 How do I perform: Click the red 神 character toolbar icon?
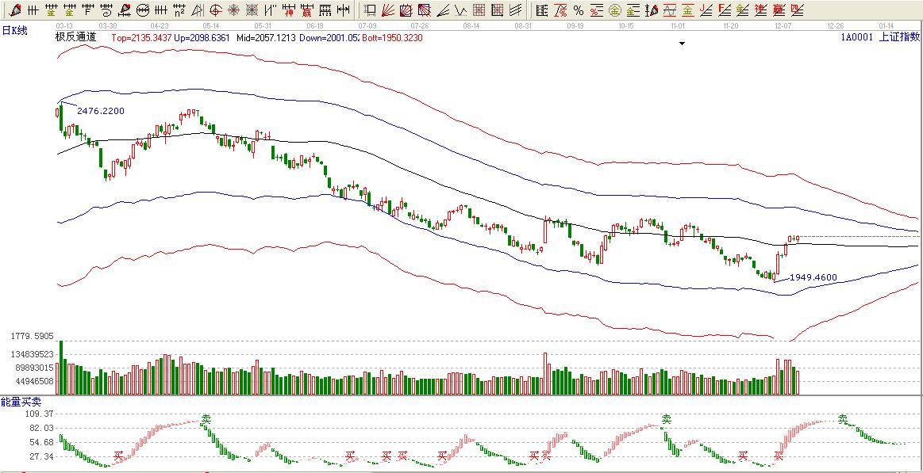[x=289, y=10]
